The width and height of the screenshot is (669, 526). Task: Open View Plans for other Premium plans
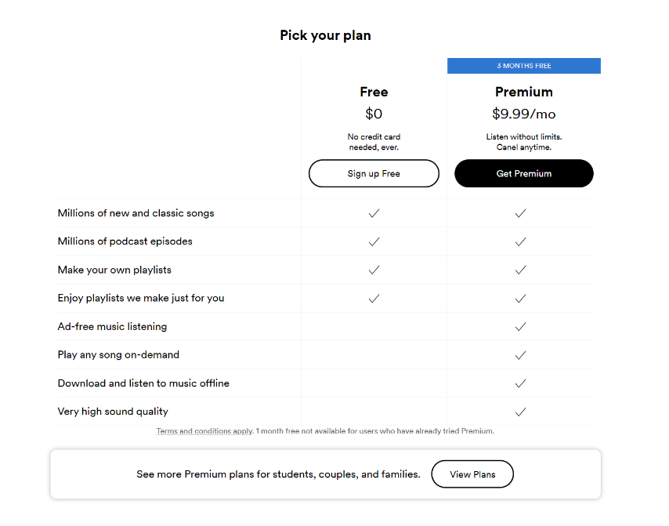click(472, 474)
